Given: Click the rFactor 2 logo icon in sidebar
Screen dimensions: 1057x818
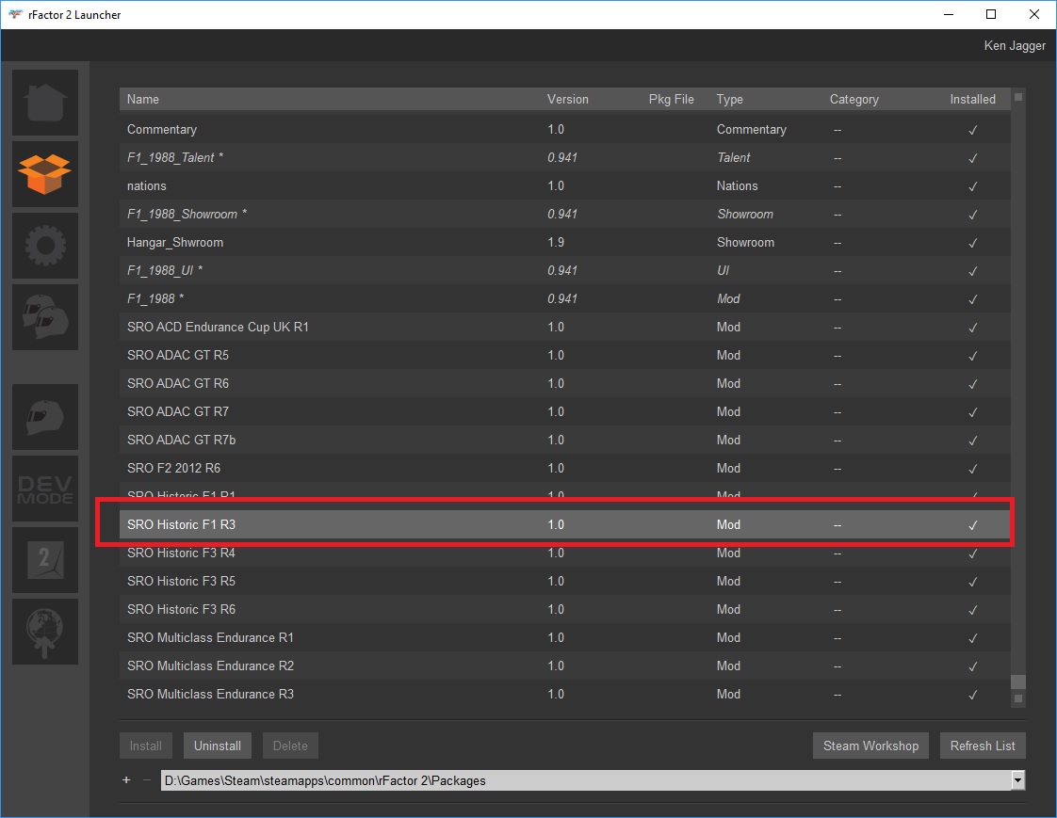Looking at the screenshot, I should coord(45,560).
